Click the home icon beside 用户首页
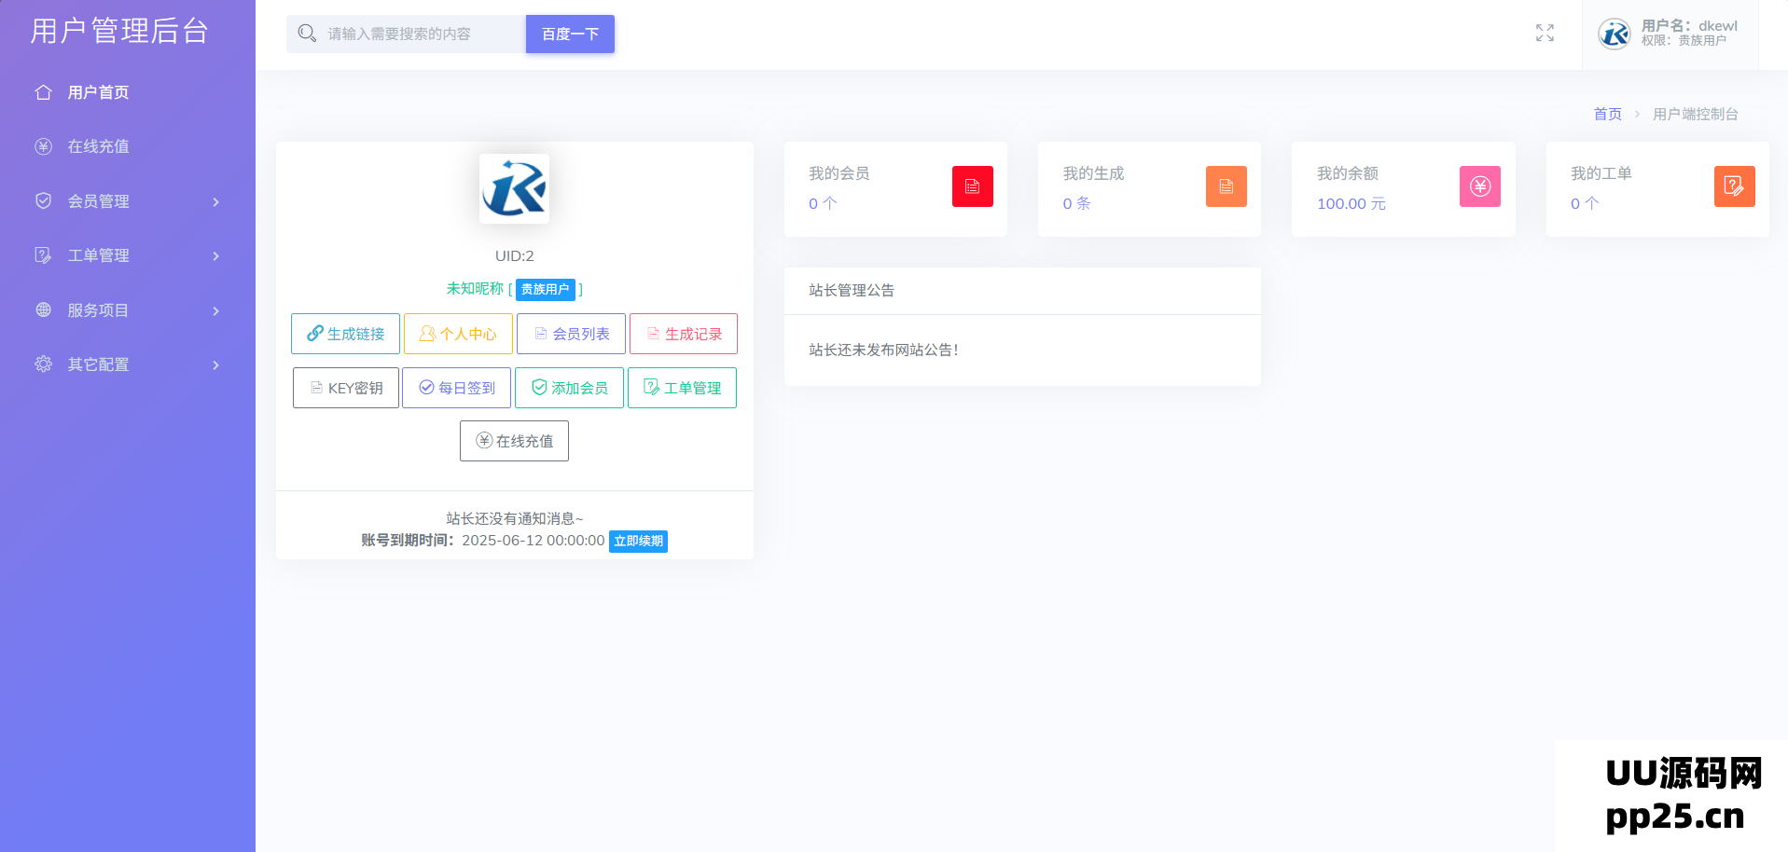 (x=43, y=92)
